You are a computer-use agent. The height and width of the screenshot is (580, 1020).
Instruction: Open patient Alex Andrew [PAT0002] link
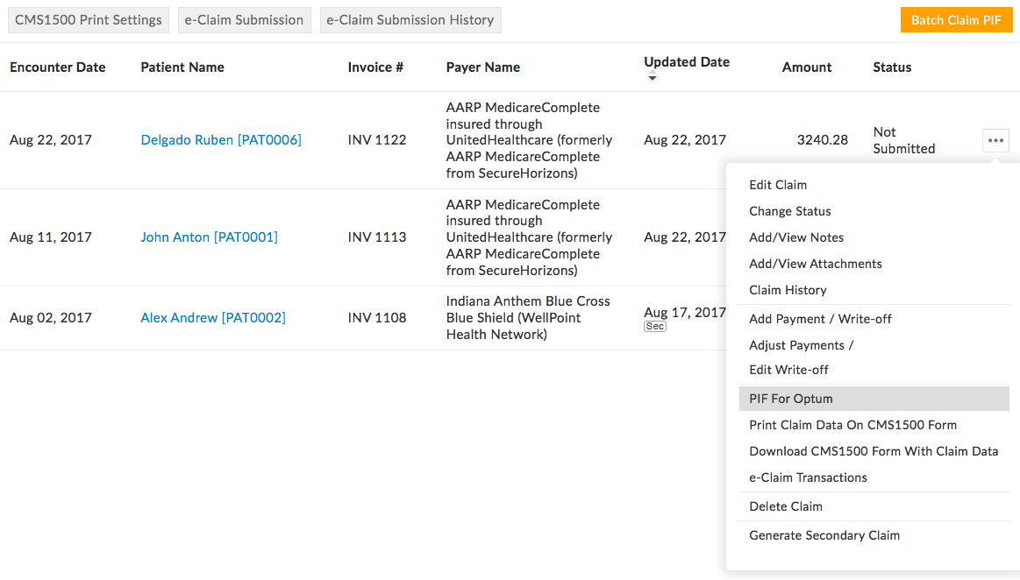tap(213, 318)
